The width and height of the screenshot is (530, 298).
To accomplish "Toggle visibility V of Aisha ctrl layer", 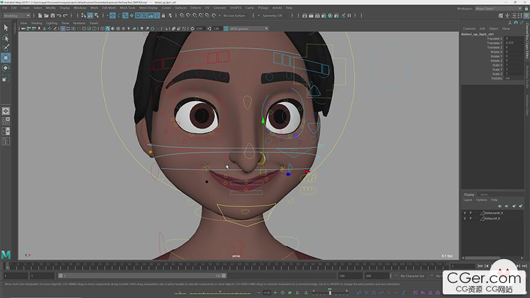I will point(465,219).
